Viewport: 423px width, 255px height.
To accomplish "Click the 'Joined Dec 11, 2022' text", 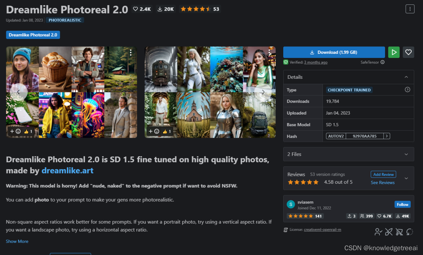I will [314, 208].
